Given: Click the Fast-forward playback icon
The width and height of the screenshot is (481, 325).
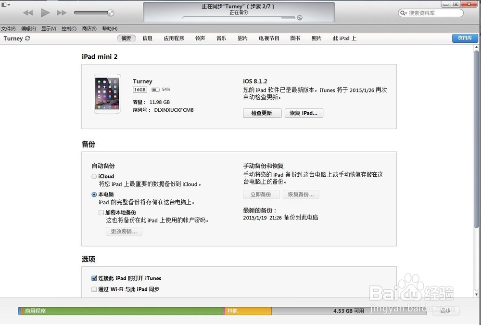Looking at the screenshot, I should click(62, 13).
